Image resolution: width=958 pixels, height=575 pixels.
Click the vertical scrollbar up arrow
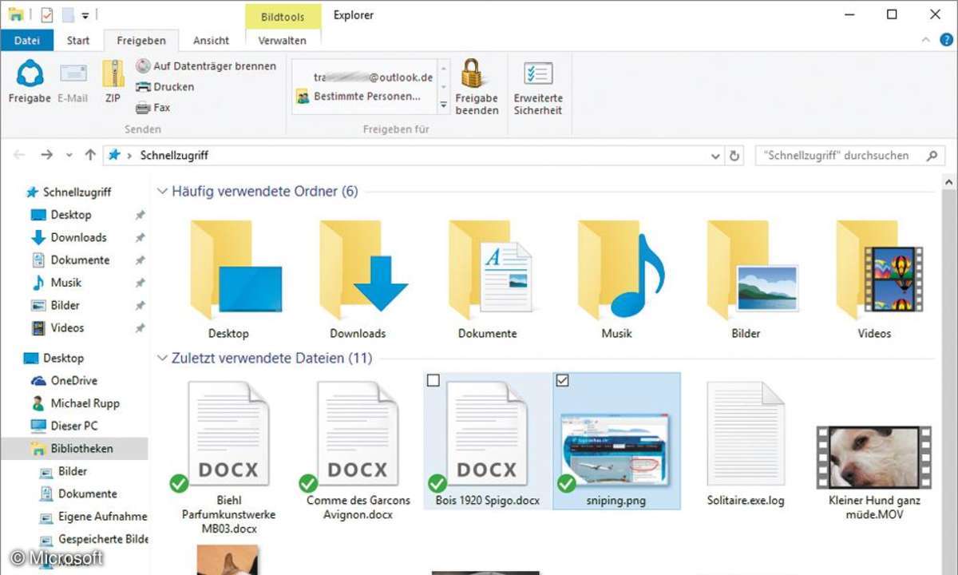pyautogui.click(x=950, y=184)
